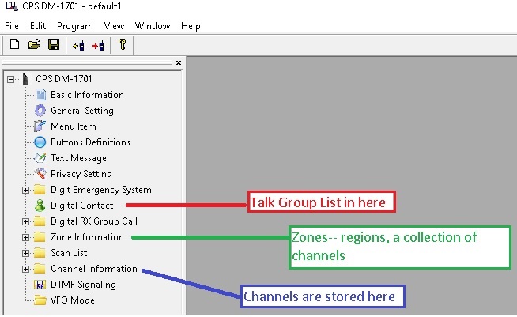
Task: Expand the Zone Information node
Action: tap(25, 237)
